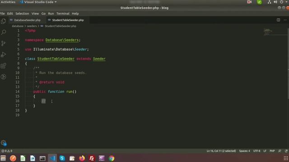
Task: Open the View menu
Action: [35, 13]
